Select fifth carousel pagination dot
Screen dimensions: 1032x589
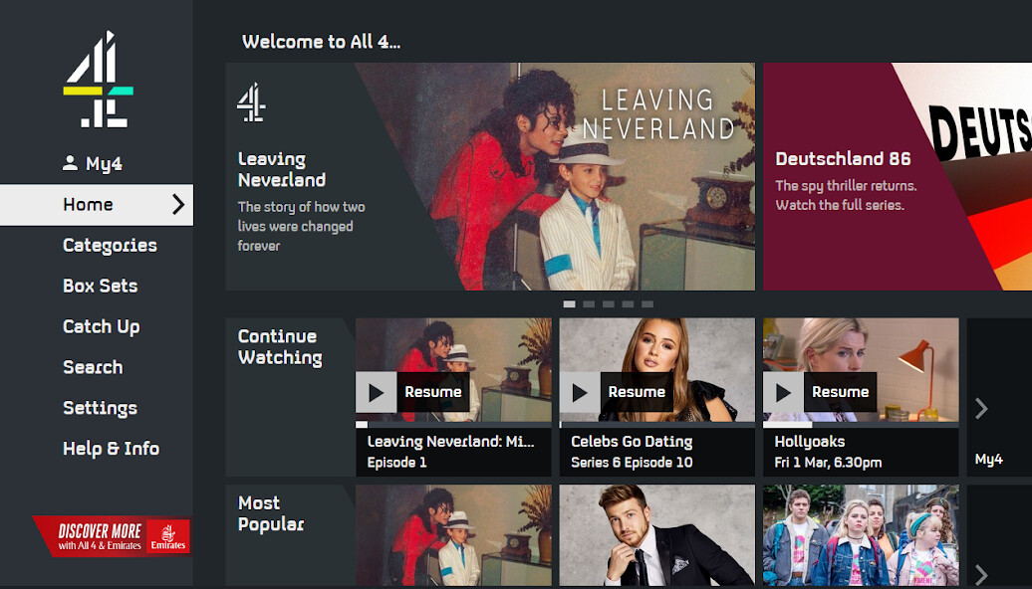tap(647, 303)
